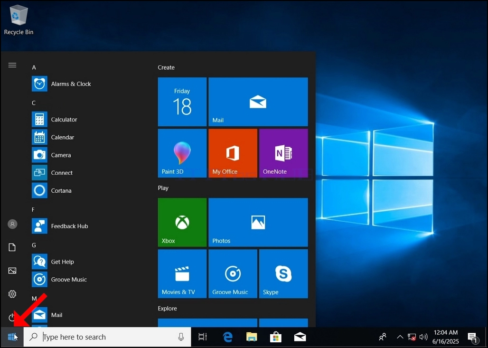
Task: Click the volume speaker tray icon
Action: coord(423,337)
